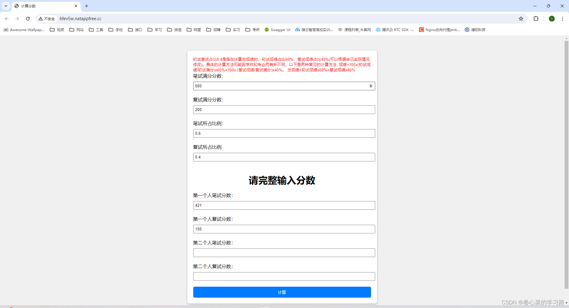Click the 第一个人复试分数 field showing 150

pos(284,229)
